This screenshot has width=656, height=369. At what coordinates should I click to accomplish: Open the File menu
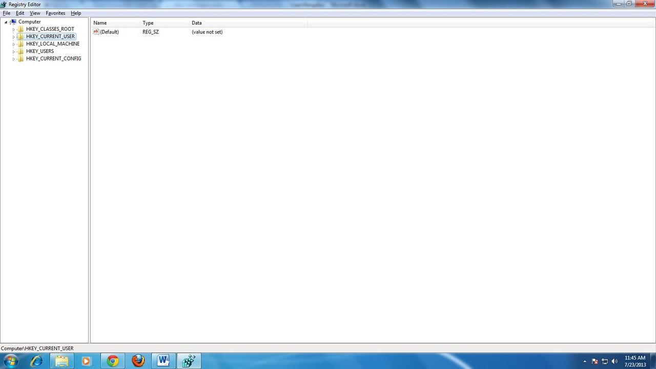tap(7, 13)
